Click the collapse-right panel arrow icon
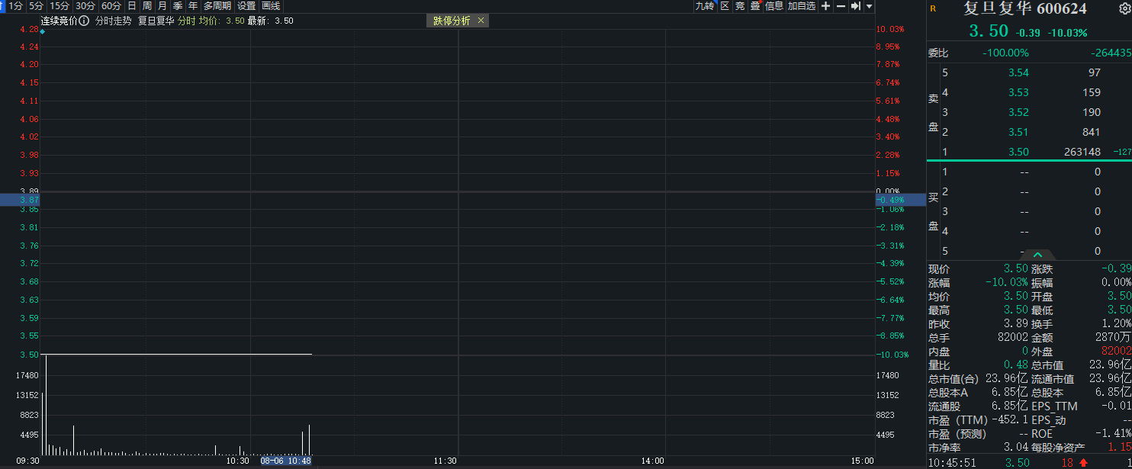 (856, 6)
